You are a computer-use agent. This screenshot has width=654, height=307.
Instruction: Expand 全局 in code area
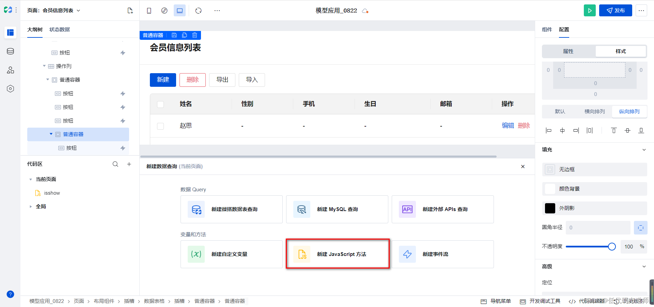[x=31, y=207]
